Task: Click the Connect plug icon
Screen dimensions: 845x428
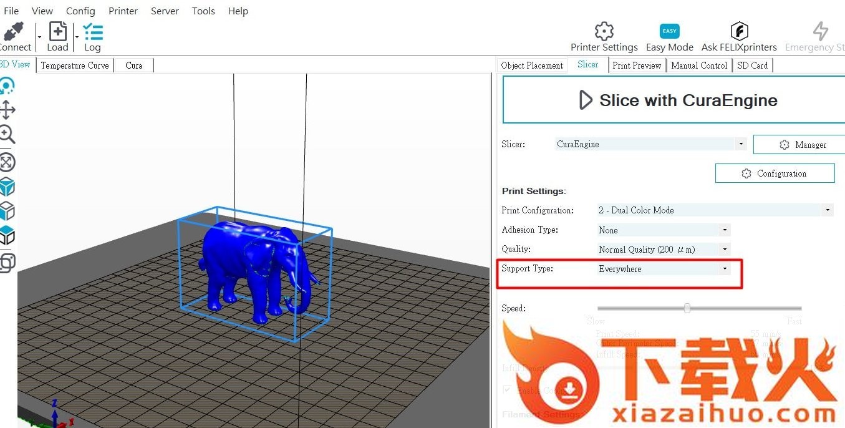Action: tap(14, 32)
